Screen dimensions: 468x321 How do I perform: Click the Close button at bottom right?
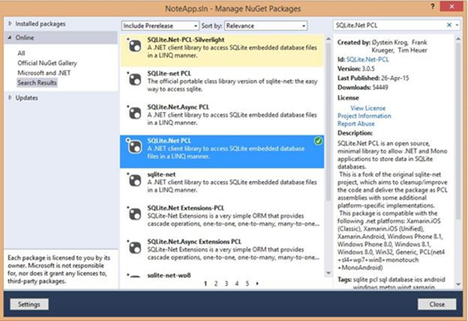(x=437, y=305)
